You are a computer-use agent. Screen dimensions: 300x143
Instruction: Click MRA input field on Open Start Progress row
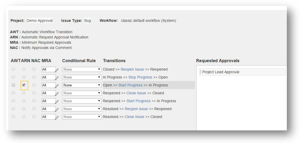point(48,85)
